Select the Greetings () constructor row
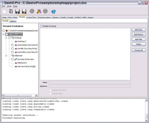 [22, 41]
